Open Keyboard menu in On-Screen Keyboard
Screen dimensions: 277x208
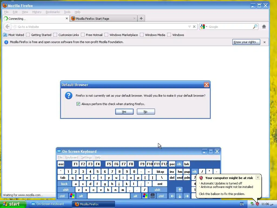(x=71, y=157)
